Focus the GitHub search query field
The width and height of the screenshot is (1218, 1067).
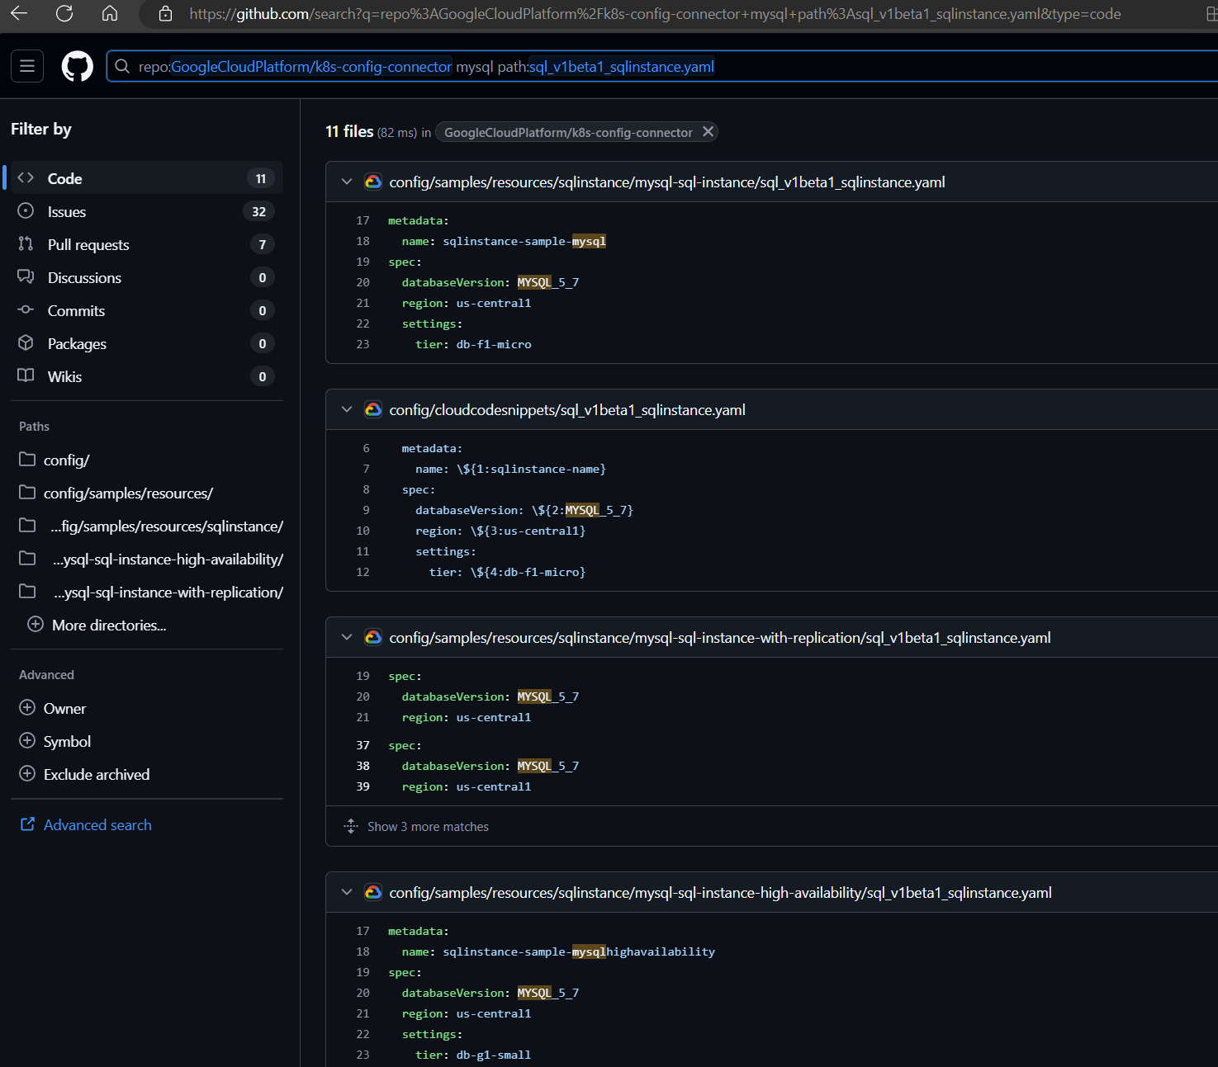point(662,66)
